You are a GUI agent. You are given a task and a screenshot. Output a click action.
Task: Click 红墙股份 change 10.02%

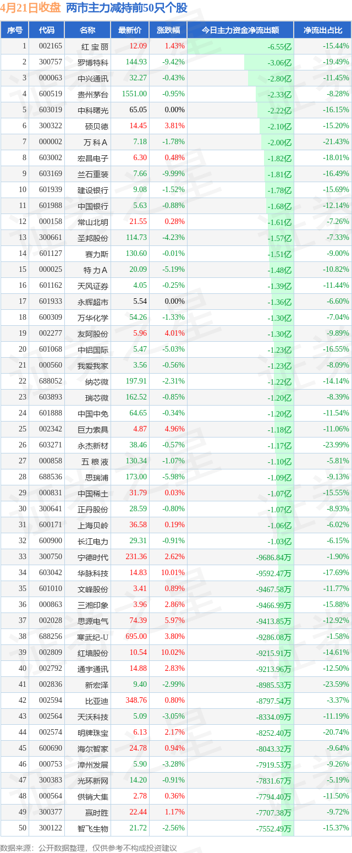(x=174, y=653)
